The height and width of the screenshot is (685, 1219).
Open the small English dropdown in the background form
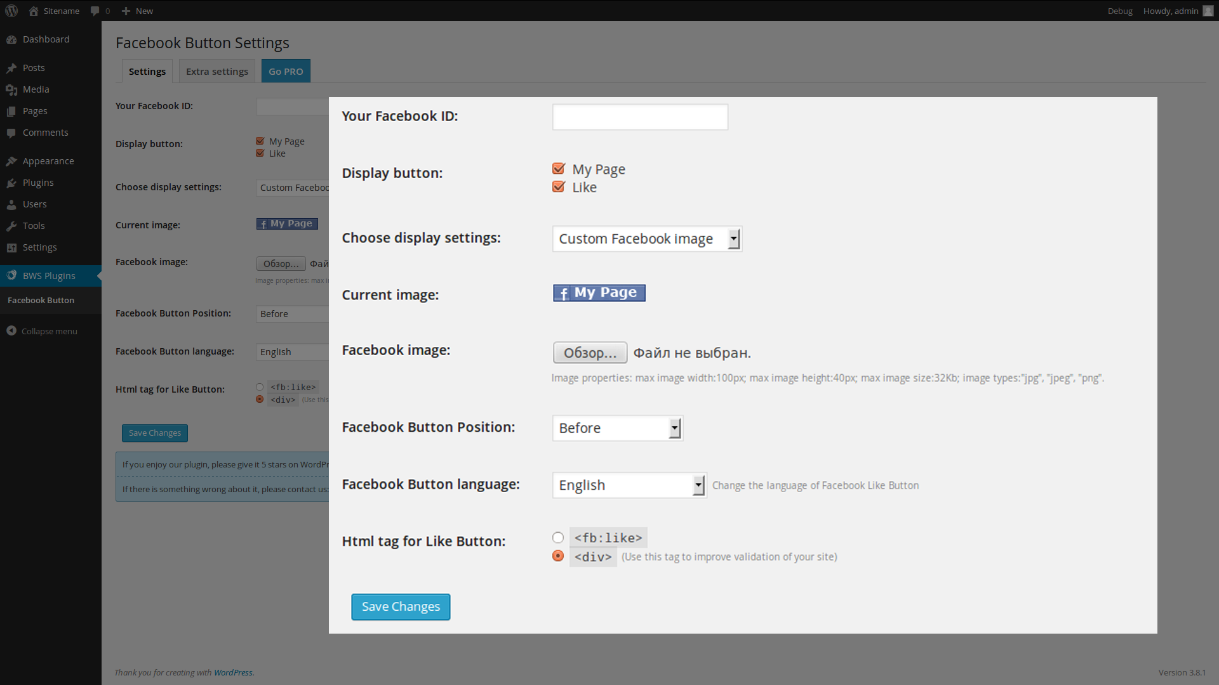point(293,352)
